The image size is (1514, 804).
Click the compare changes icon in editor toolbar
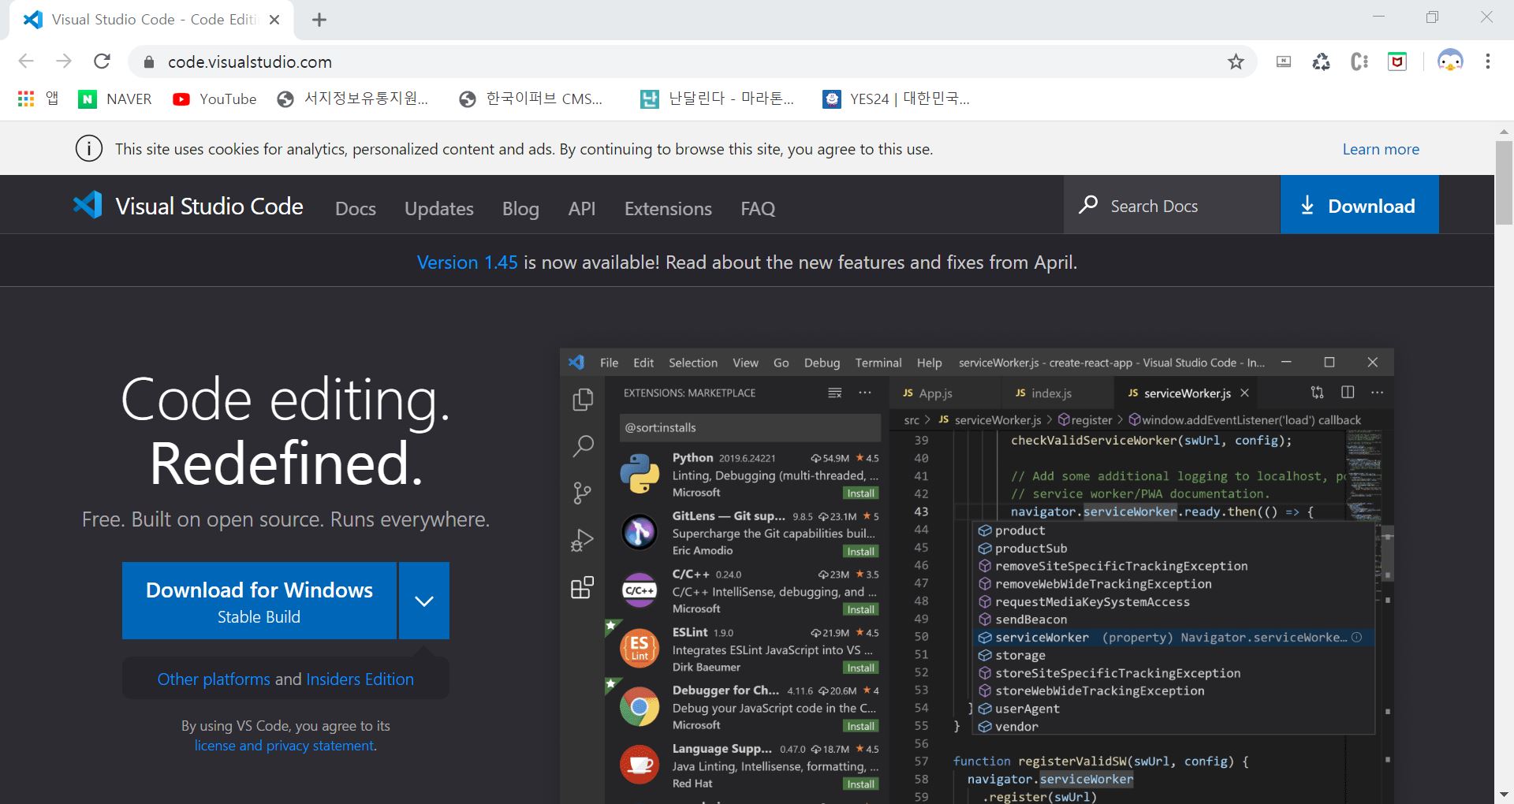pos(1317,393)
